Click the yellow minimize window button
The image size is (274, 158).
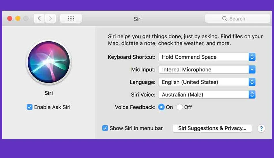click(x=18, y=18)
